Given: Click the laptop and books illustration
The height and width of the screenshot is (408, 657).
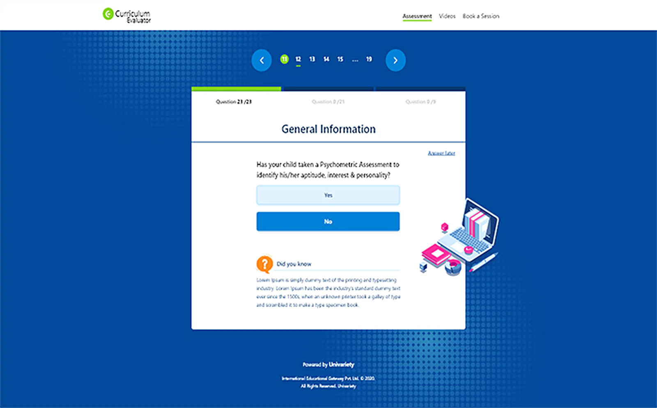Looking at the screenshot, I should coord(460,237).
